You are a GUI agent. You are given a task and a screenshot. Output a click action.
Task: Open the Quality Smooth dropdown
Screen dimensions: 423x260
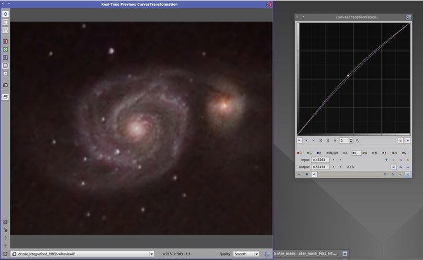point(246,254)
